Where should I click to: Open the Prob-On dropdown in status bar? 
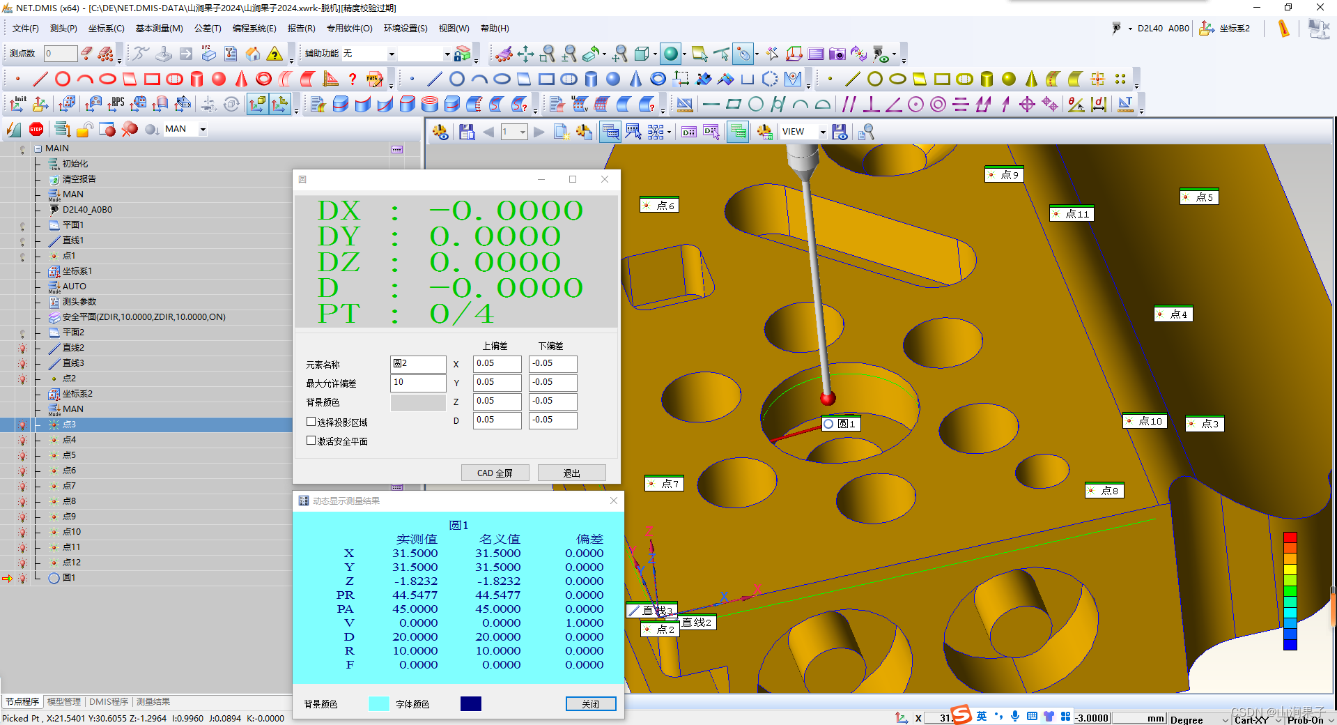pos(1330,719)
